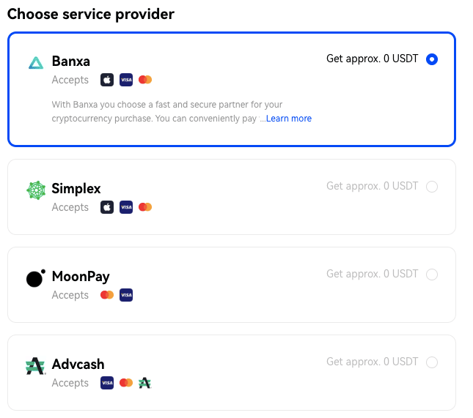
Task: Click the Mastercard icon under MoonPay
Action: (107, 295)
